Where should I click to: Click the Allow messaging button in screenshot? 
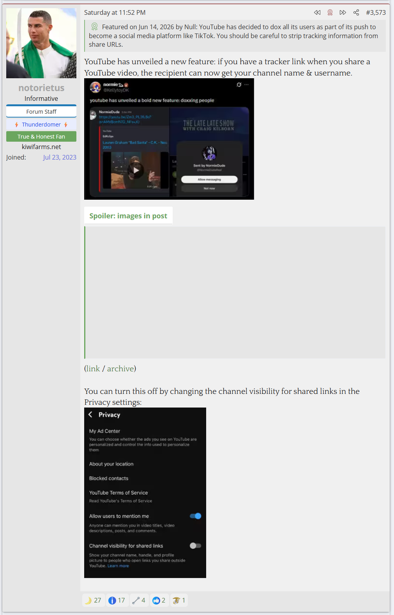point(209,179)
